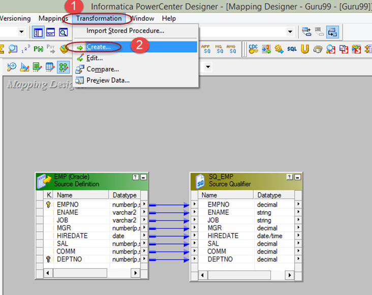Toggle the Output window toolbar icon
This screenshot has width=372, height=295.
point(50,32)
